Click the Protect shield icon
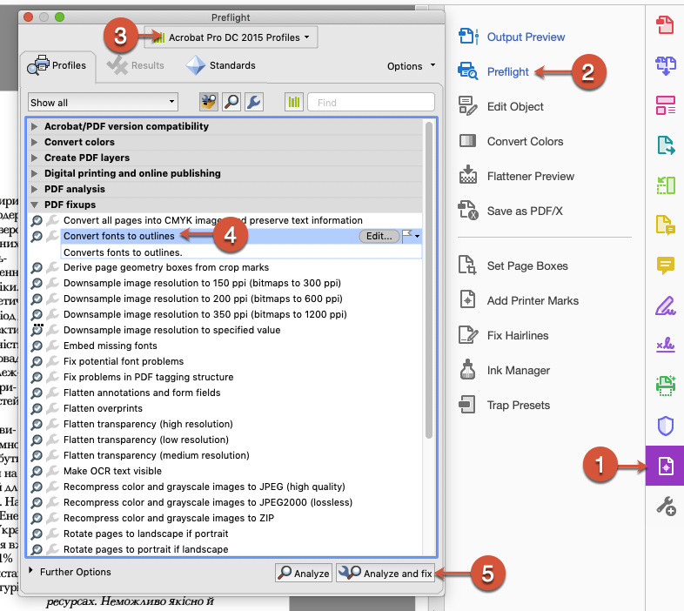Viewport: 684px width, 611px height. click(x=665, y=426)
